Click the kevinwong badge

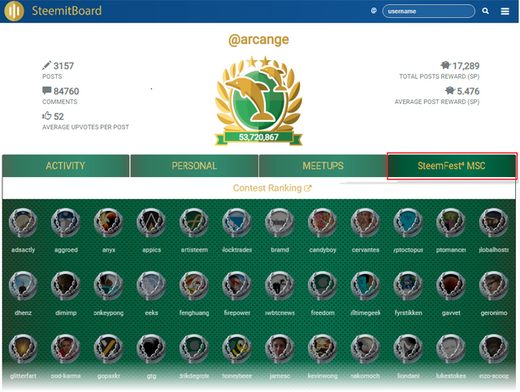323,349
